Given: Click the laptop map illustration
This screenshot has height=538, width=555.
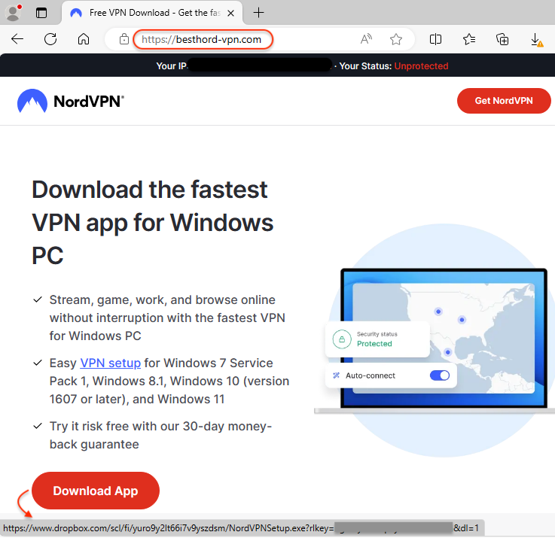Looking at the screenshot, I should (444, 338).
